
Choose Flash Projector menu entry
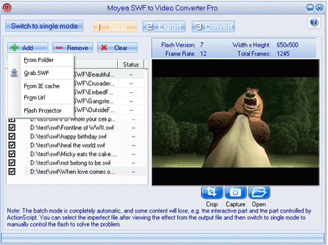point(43,111)
